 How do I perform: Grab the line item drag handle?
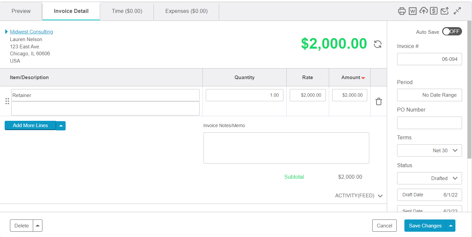coord(7,101)
